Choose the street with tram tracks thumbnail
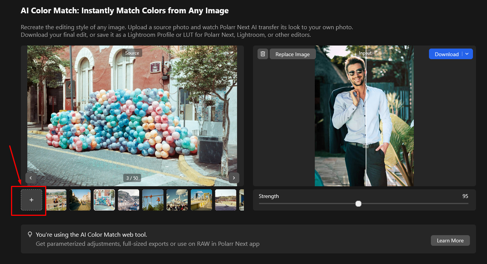The height and width of the screenshot is (264, 487). 80,200
